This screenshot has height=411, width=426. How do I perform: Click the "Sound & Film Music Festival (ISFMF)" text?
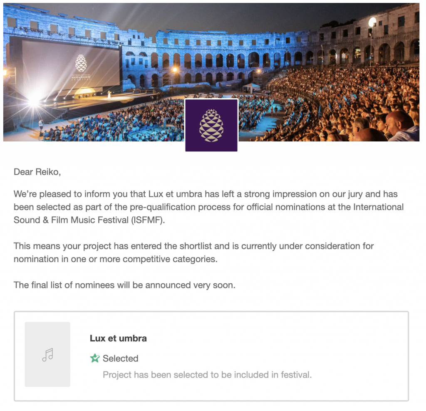pos(89,220)
